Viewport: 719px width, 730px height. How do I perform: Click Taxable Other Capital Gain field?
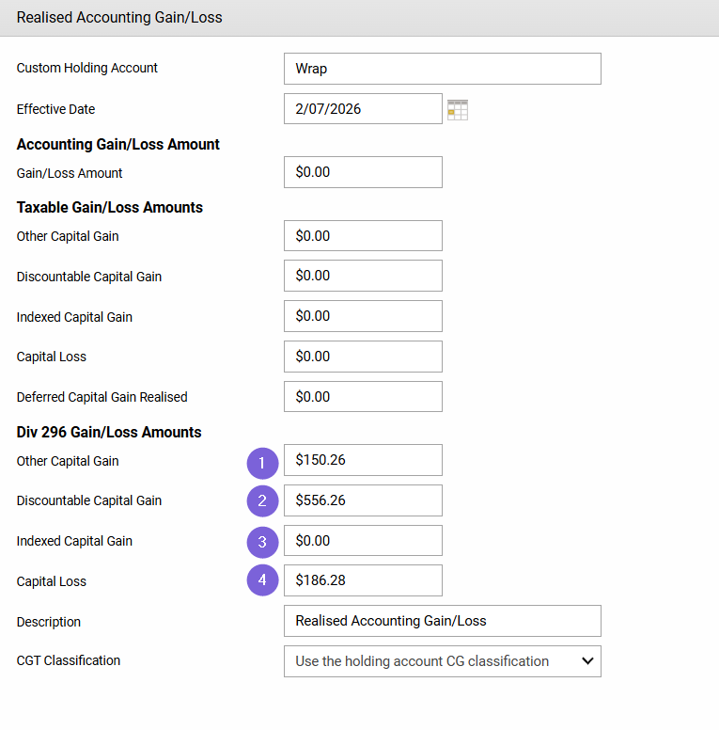(363, 235)
